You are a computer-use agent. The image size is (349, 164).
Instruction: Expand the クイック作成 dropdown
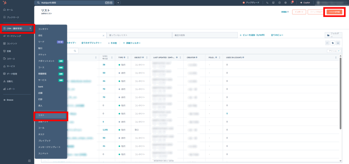pyautogui.click(x=315, y=12)
